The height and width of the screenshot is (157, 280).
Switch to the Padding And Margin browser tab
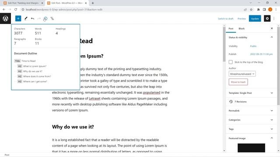coord(23,3)
